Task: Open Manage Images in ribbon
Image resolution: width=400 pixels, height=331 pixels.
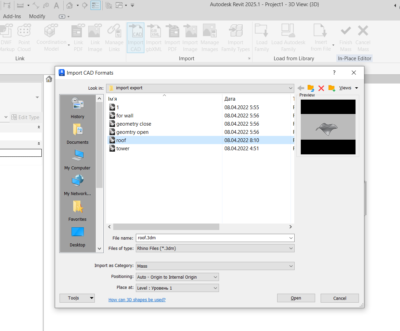Action: coord(209,38)
